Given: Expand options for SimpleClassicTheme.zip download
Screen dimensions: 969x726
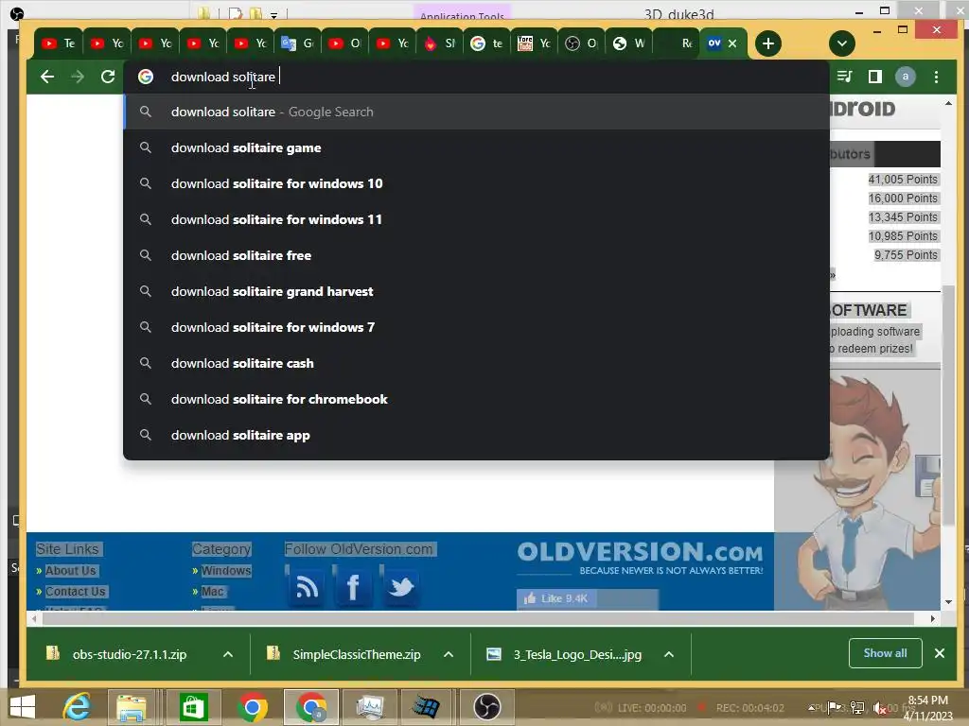Looking at the screenshot, I should [449, 654].
